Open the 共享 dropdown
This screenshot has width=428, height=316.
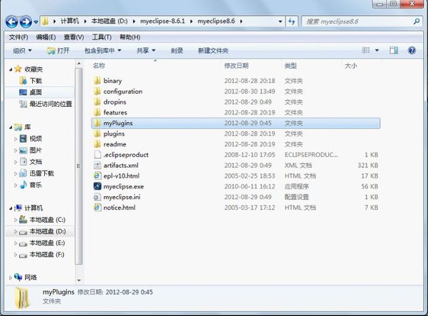coord(146,51)
